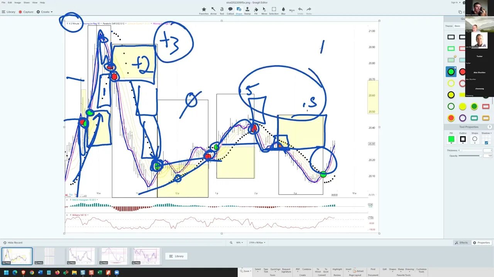Open the 3 Minute chart interval dropdown

tap(74, 23)
